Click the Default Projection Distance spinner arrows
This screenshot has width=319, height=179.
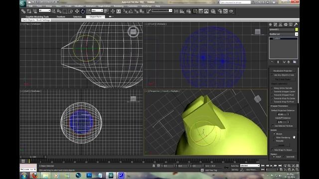288,114
